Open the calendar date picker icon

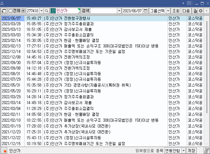click(x=145, y=11)
